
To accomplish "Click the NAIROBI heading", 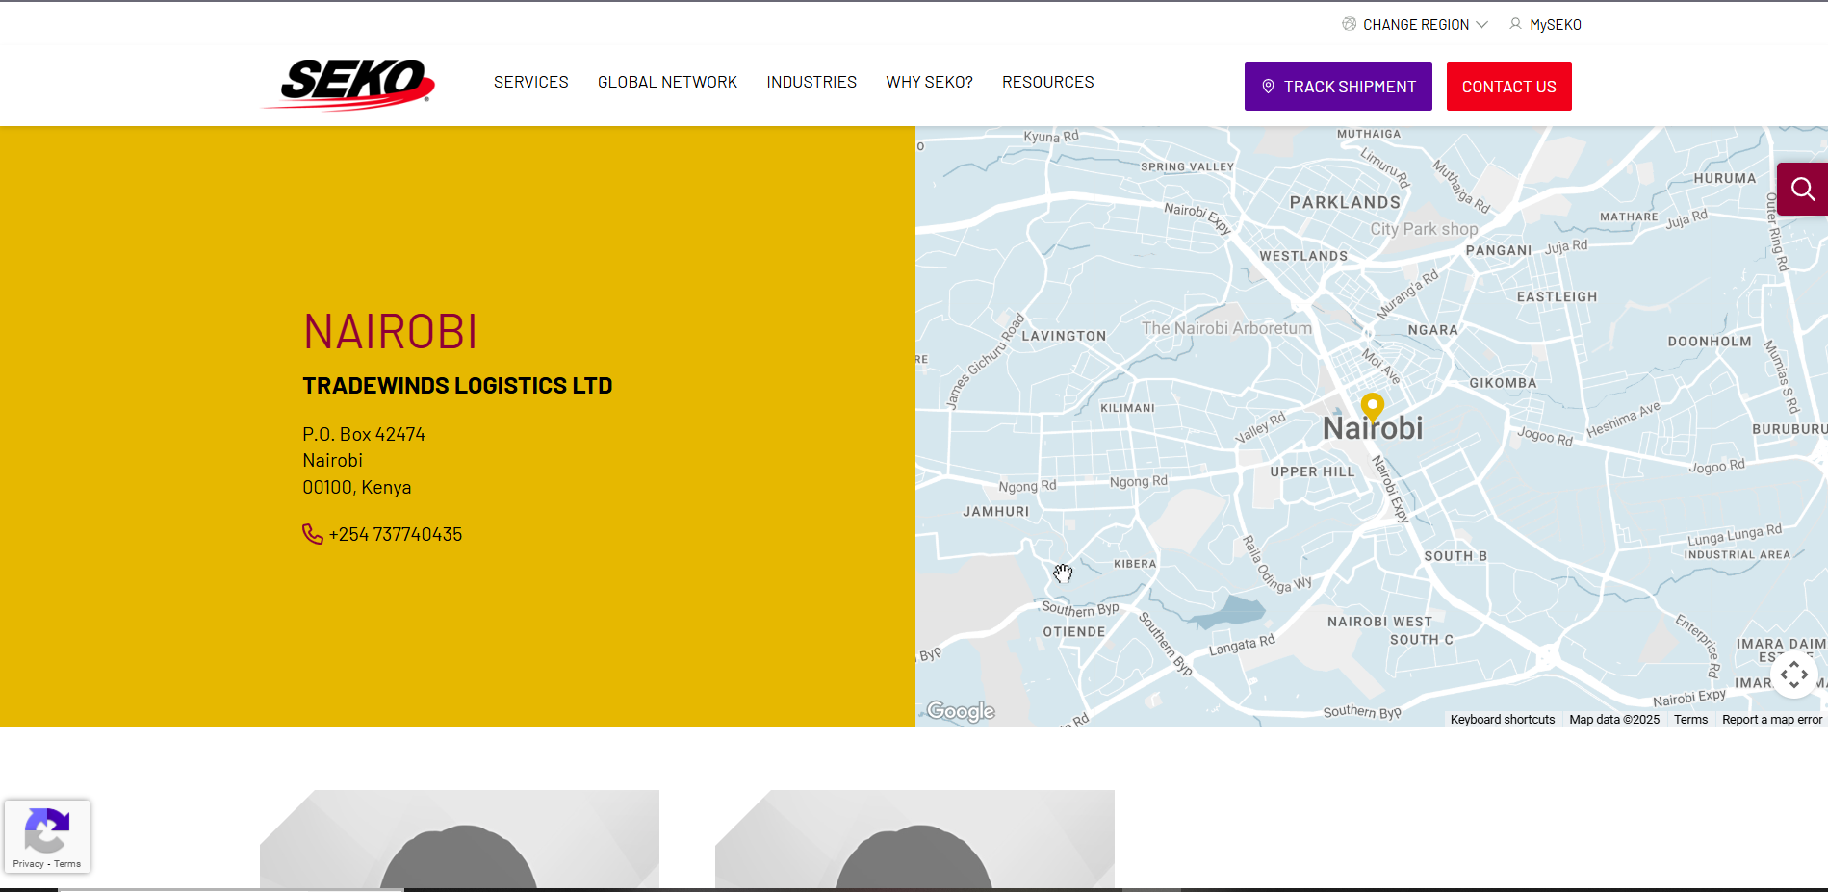I will click(x=390, y=332).
